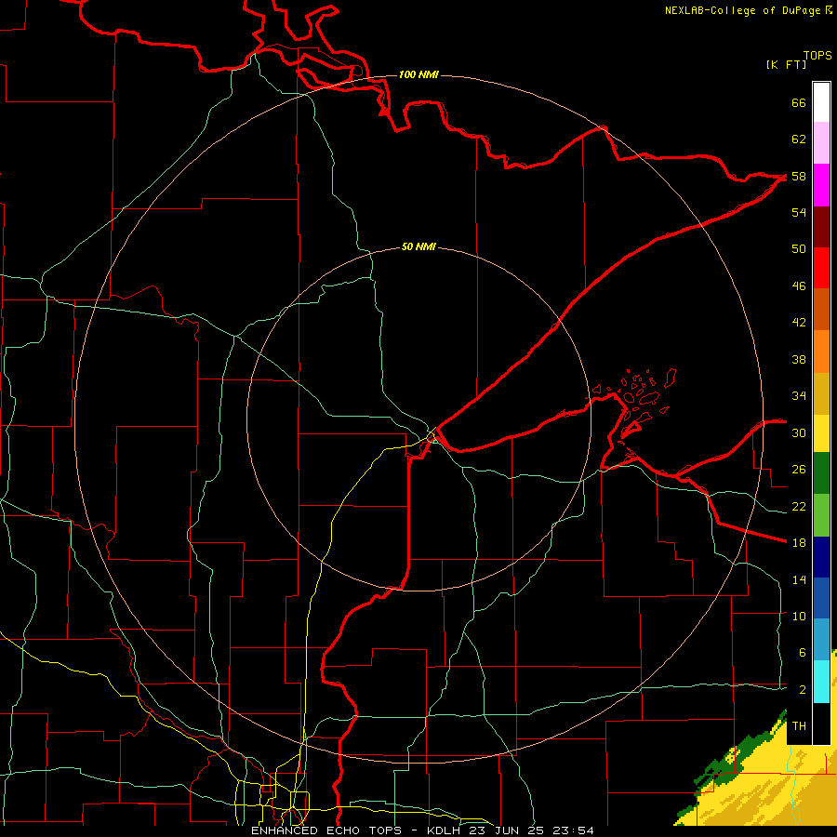Pick the bright yellow legend color block
The image size is (837, 837).
pyautogui.click(x=821, y=432)
